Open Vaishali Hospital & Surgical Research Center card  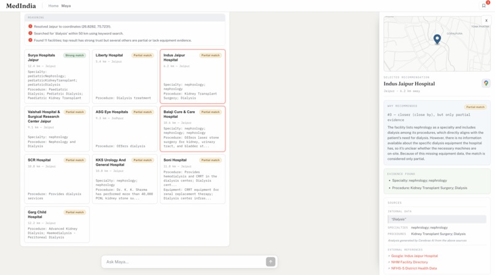click(x=57, y=129)
